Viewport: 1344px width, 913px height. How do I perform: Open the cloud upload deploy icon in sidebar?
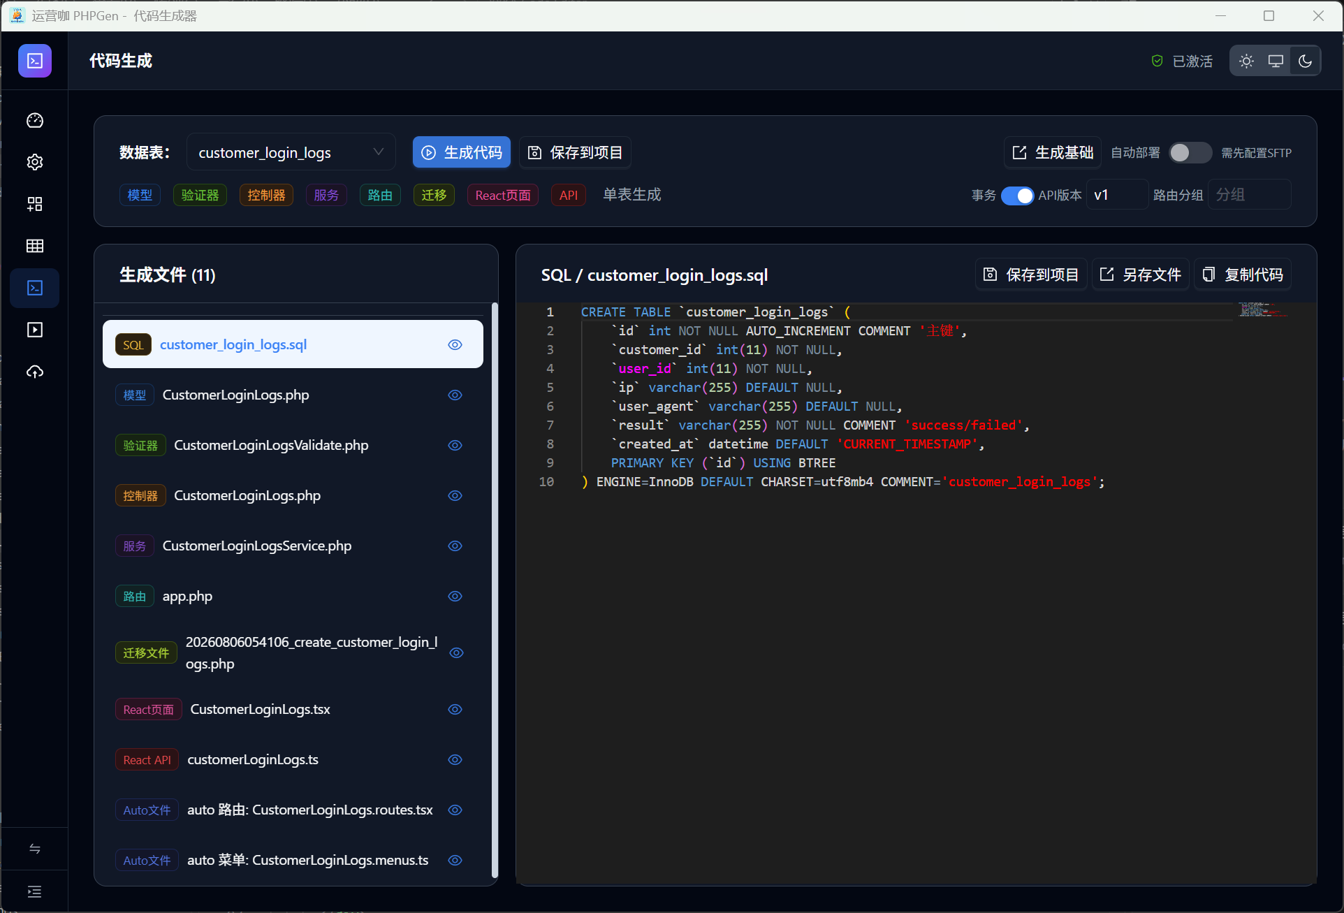35,372
